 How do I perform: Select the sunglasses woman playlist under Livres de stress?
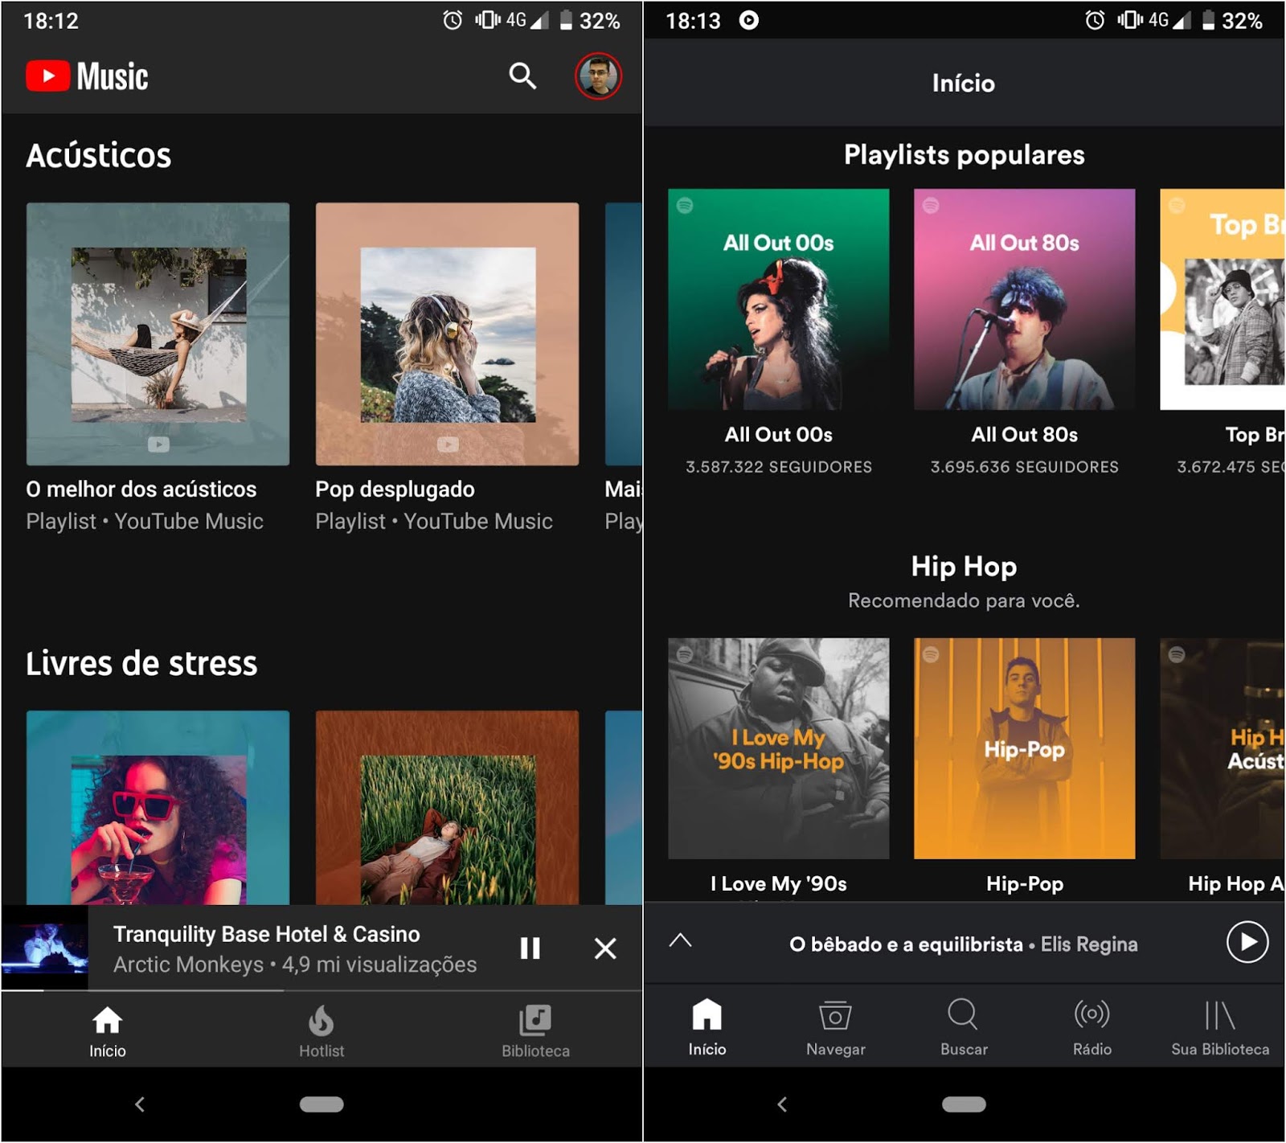pos(158,808)
